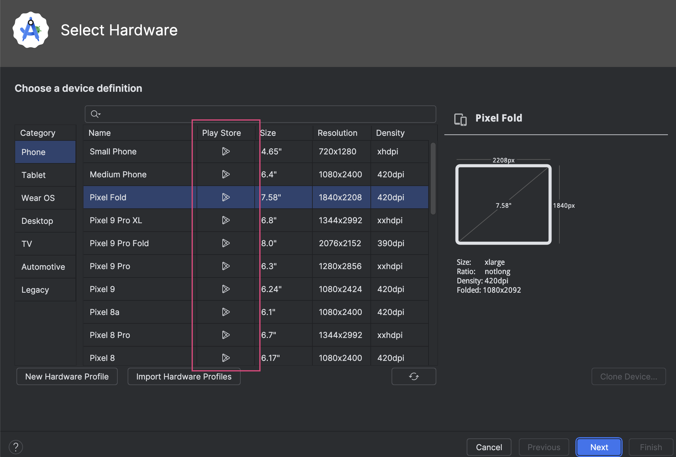Cancel the hardware selection dialog
Image resolution: width=676 pixels, height=457 pixels.
pyautogui.click(x=489, y=447)
